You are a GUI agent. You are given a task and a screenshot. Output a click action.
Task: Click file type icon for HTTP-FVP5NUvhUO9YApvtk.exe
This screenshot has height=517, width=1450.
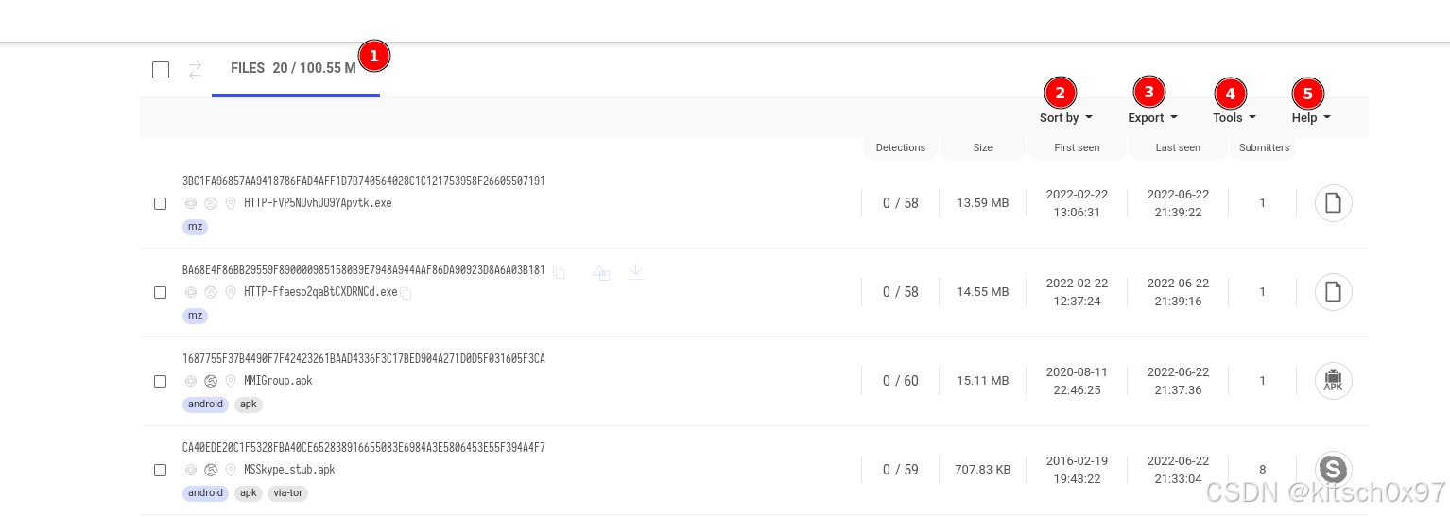pyautogui.click(x=1334, y=203)
